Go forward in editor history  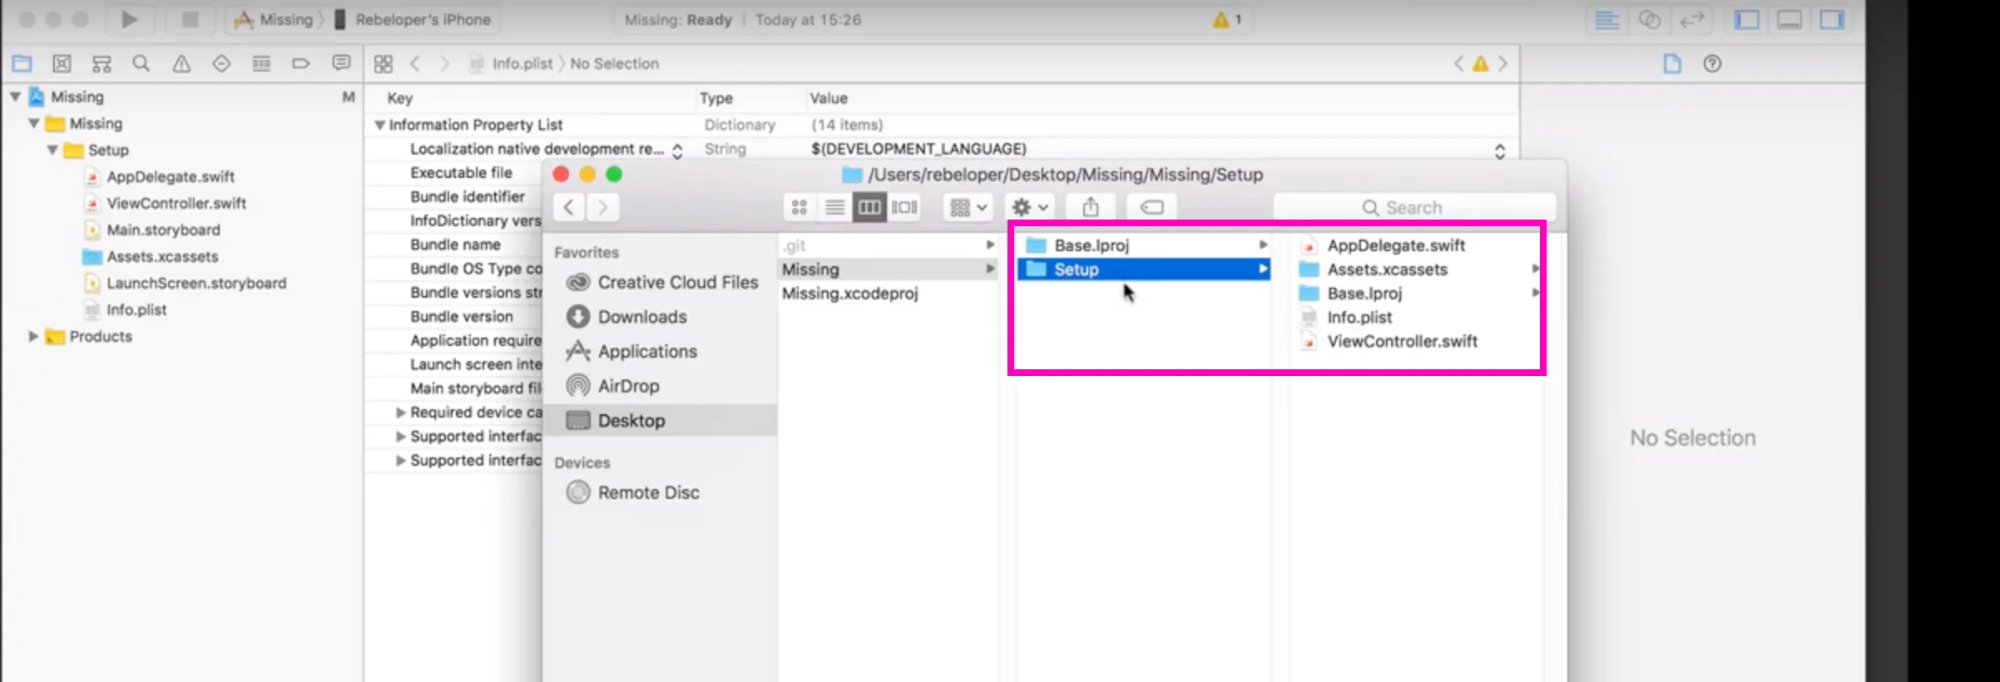click(445, 63)
